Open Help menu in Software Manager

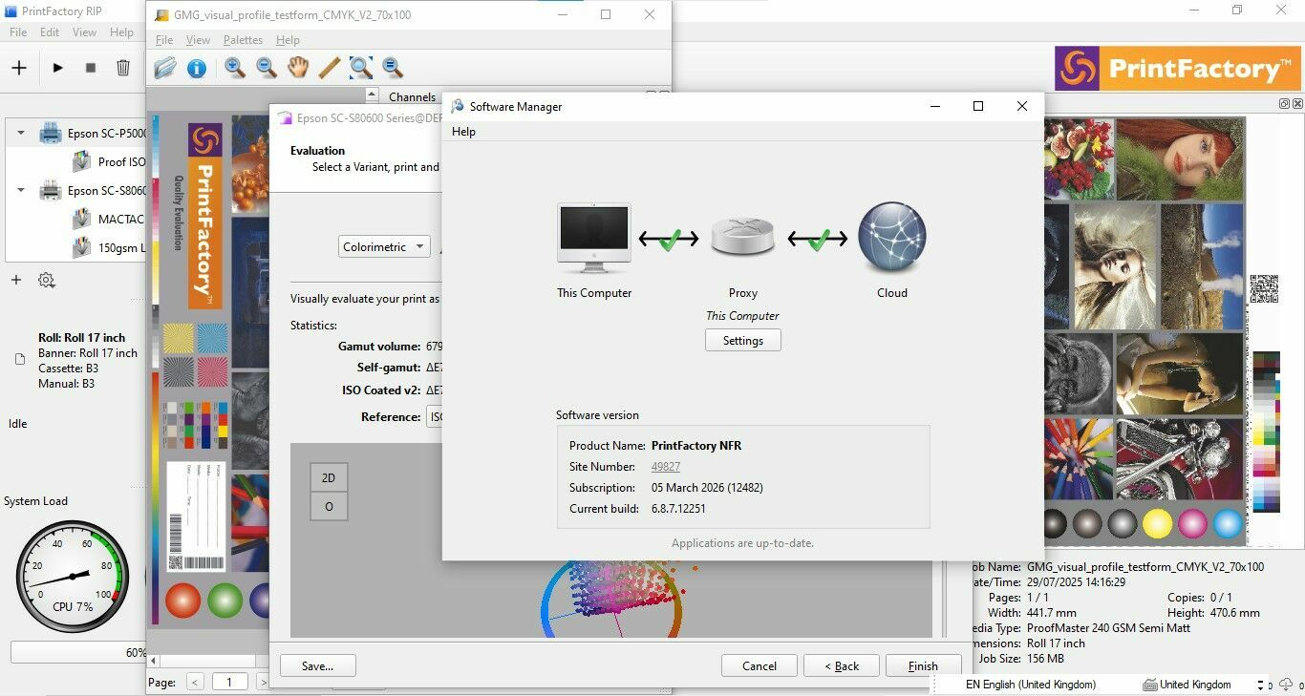(x=463, y=132)
